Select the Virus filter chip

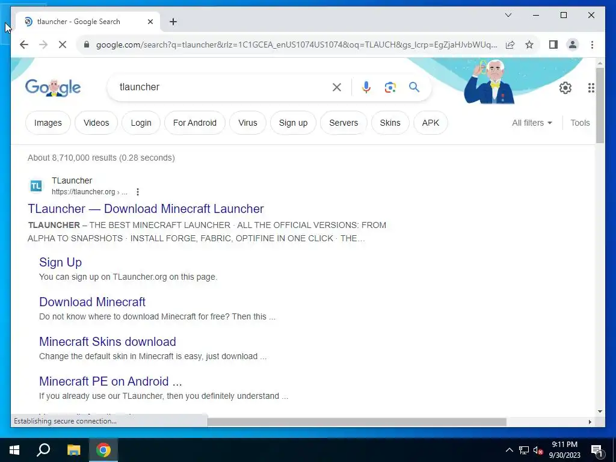pos(248,123)
